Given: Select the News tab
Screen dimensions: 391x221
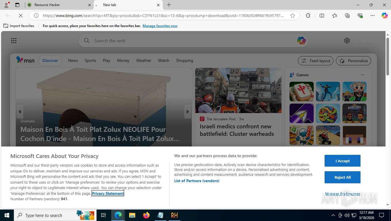Looking at the screenshot, I should tap(73, 60).
